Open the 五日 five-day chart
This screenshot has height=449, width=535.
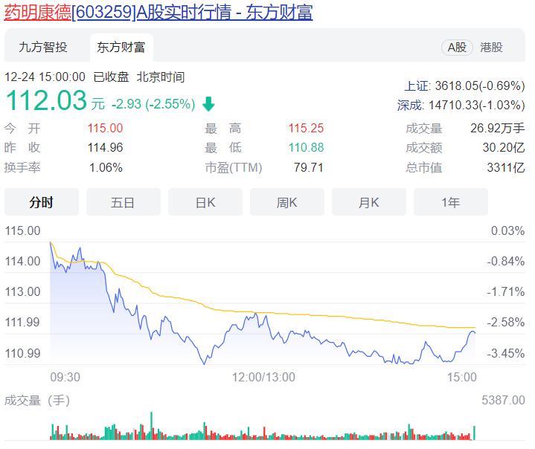(124, 202)
